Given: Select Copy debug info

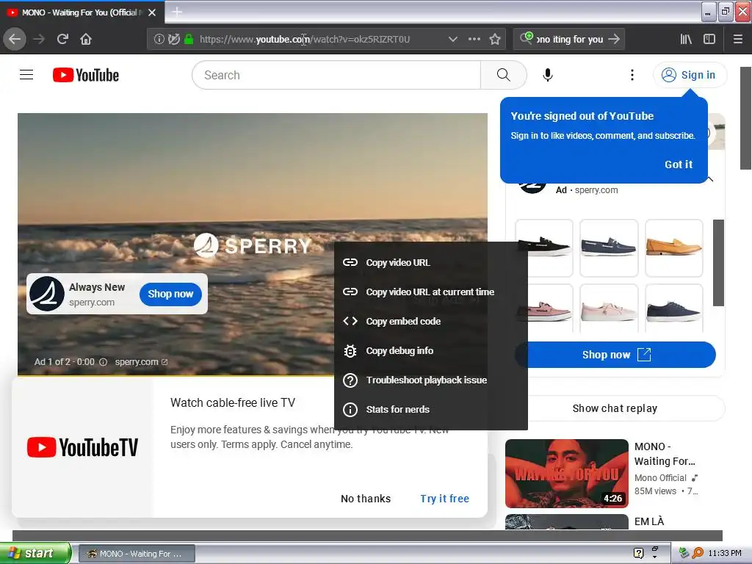Looking at the screenshot, I should [430, 350].
